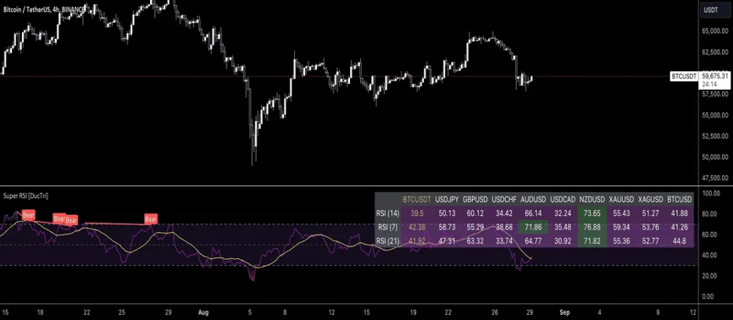Viewport: 733px width, 320px height.
Task: Click the 47,500.00 price axis label
Action: (x=715, y=178)
